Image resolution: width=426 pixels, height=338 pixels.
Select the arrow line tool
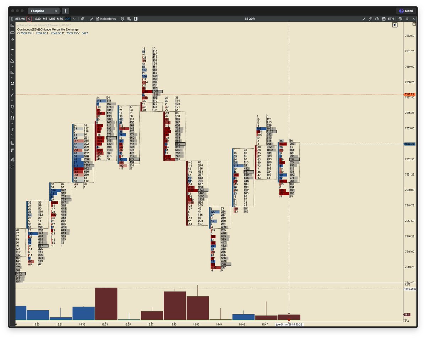12,40
